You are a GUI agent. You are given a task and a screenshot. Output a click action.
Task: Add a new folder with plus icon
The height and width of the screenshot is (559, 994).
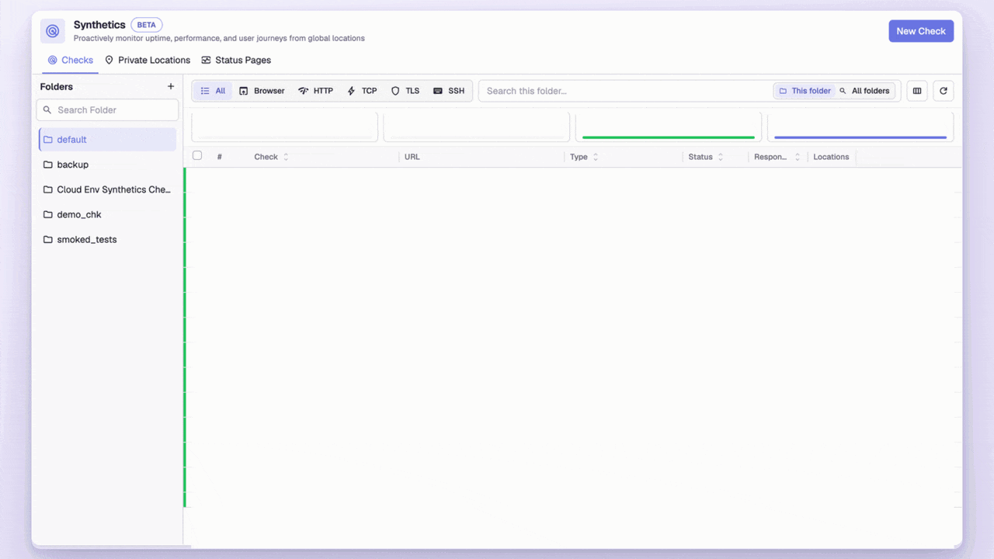171,86
